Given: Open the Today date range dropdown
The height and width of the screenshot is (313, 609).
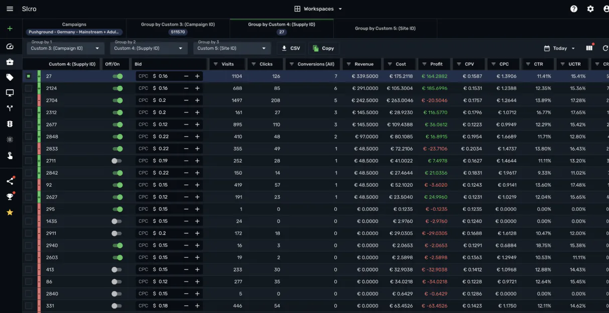Looking at the screenshot, I should pyautogui.click(x=560, y=48).
